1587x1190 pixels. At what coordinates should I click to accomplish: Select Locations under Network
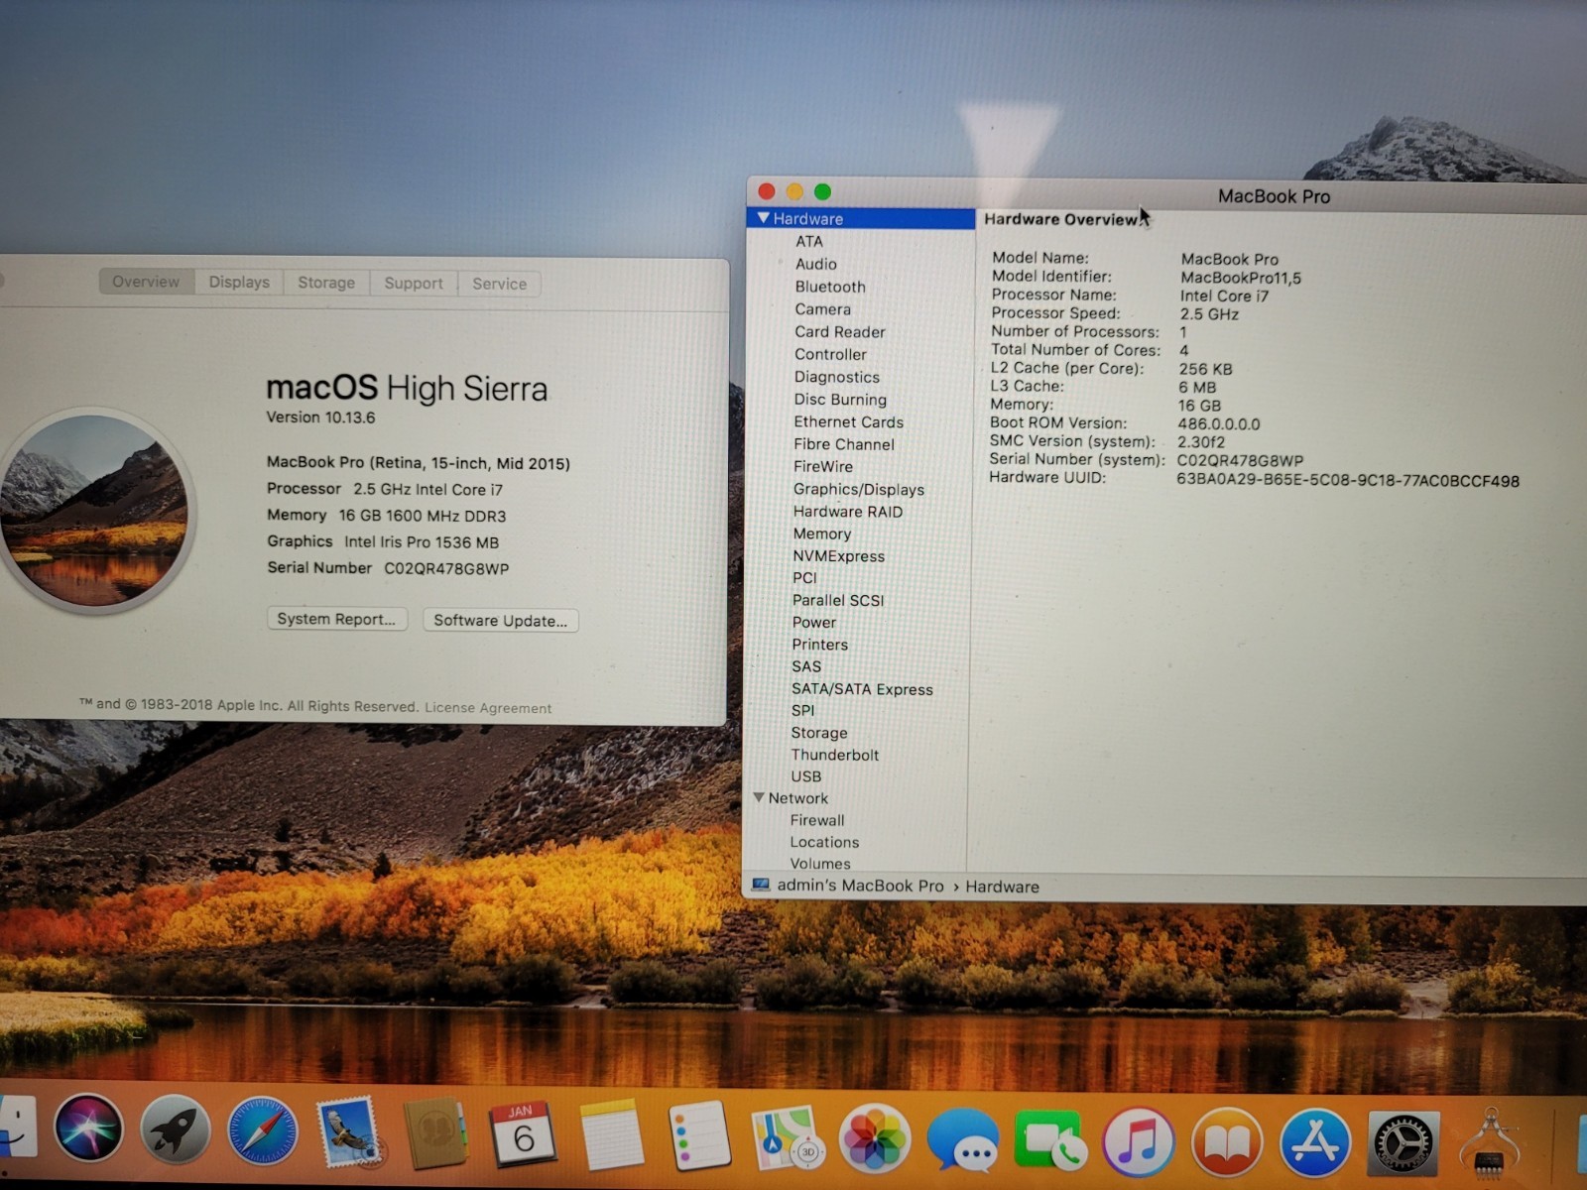(x=824, y=842)
